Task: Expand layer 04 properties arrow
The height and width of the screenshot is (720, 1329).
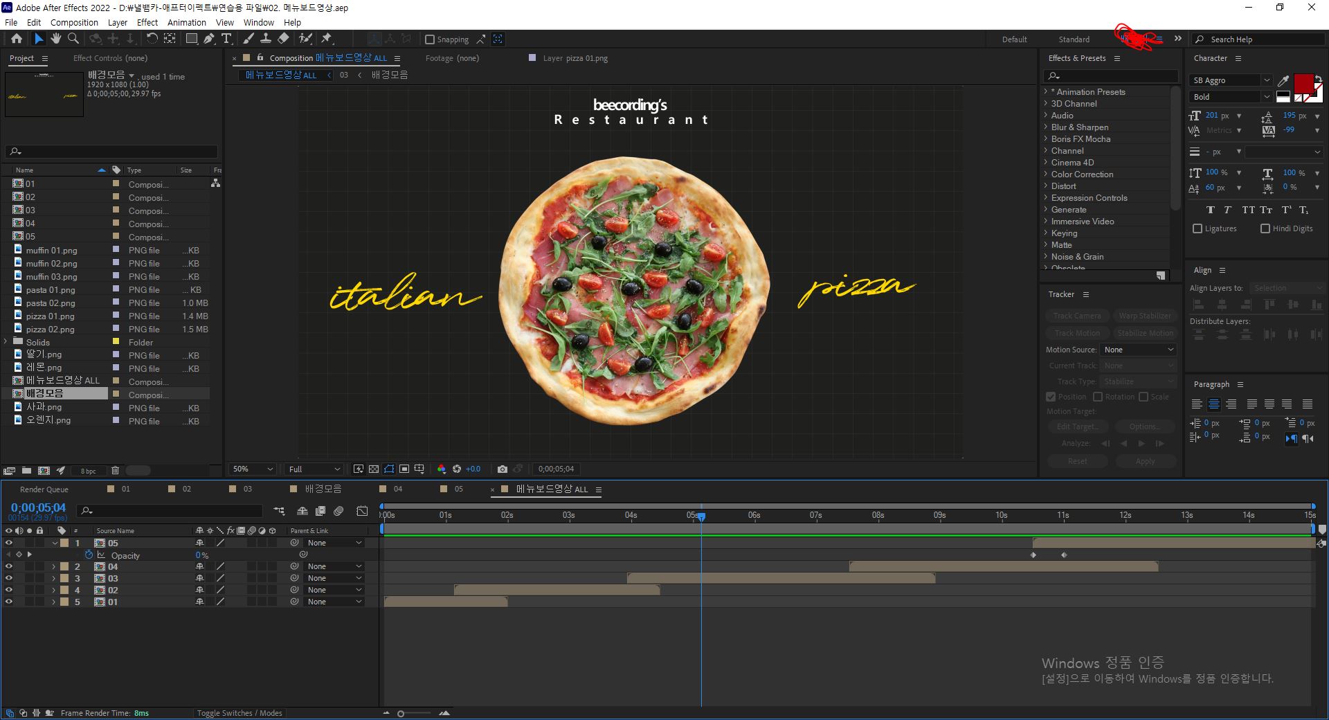Action: [54, 566]
